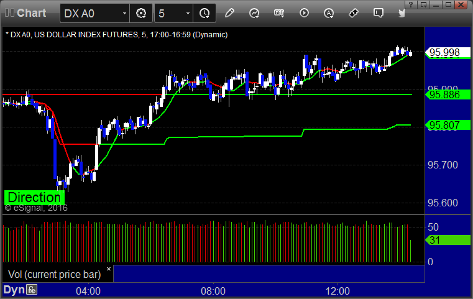Image resolution: width=473 pixels, height=299 pixels.
Task: Click the 95.998 current price marker
Action: (x=448, y=52)
